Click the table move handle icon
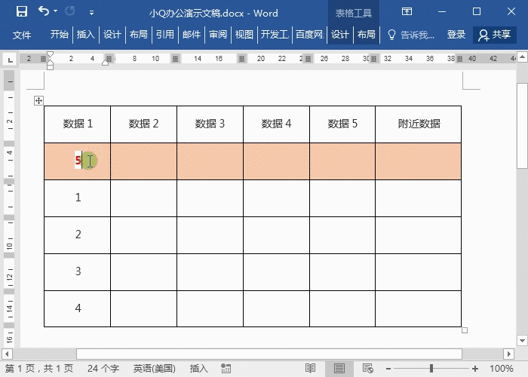The height and width of the screenshot is (377, 528). (x=38, y=100)
